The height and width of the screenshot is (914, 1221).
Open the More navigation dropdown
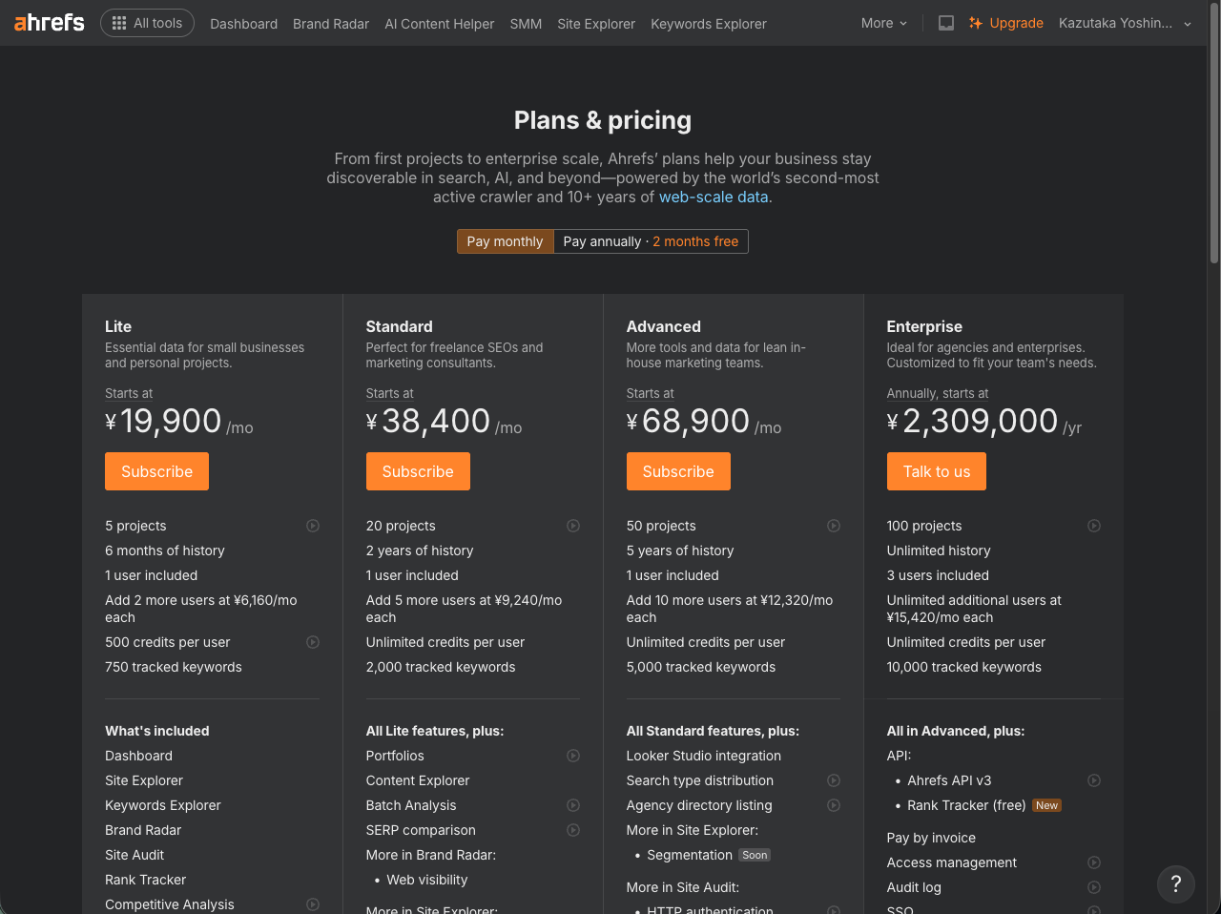[x=882, y=23]
